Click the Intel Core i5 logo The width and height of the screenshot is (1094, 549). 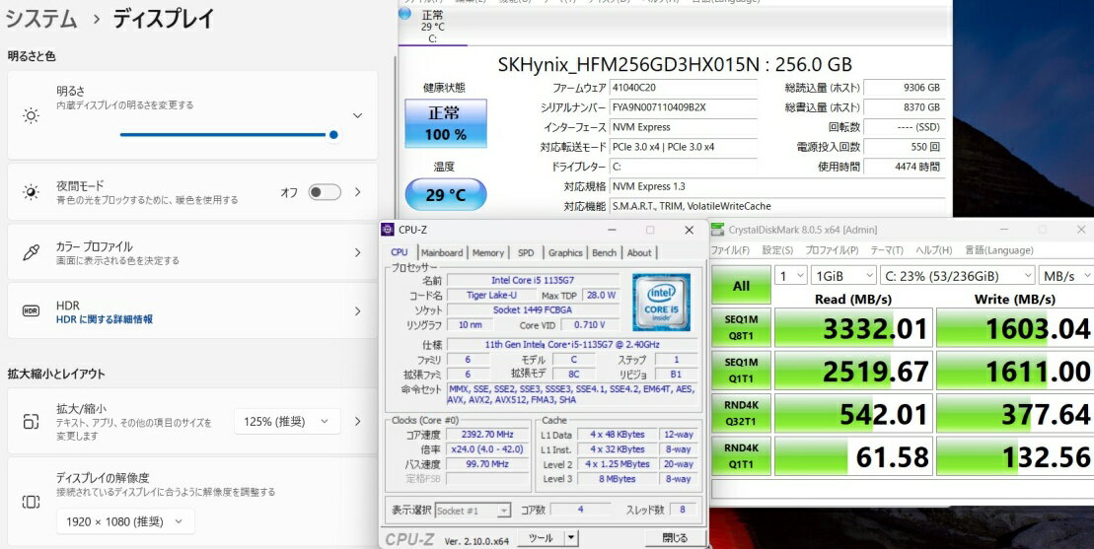[x=660, y=302]
